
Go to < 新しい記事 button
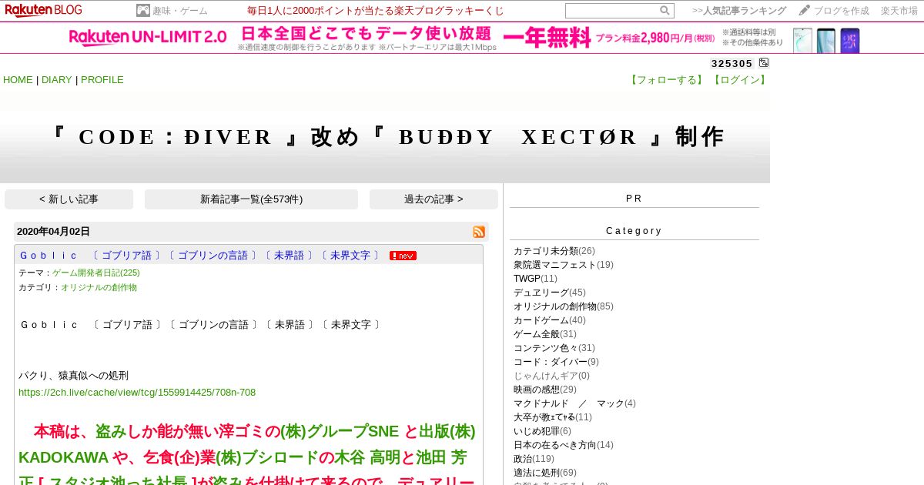click(69, 199)
